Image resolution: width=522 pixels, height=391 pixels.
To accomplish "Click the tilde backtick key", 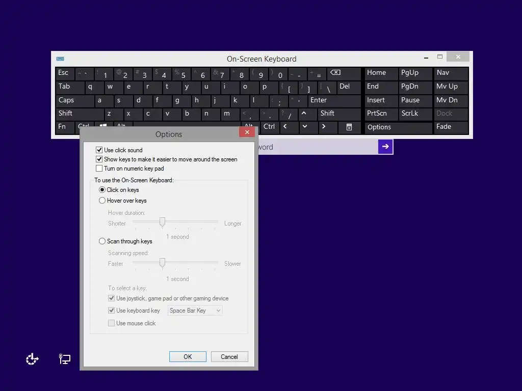I will [x=85, y=73].
